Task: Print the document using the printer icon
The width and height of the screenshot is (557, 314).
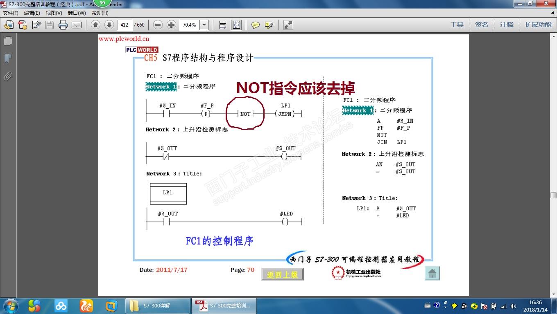Action: point(63,25)
